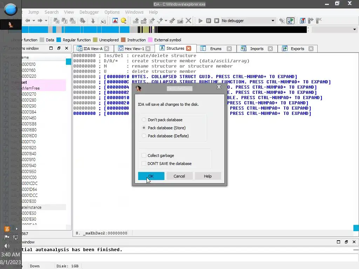Viewport: 359px width, 269px height.
Task: Click Cancel in the save dialog
Action: coord(179,176)
